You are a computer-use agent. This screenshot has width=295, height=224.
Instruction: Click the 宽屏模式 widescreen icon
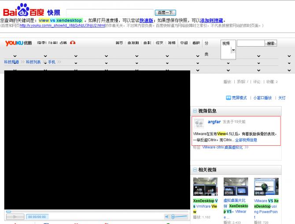pos(228,98)
